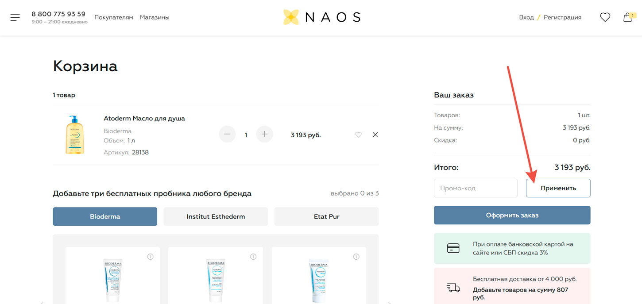Switch to Etat Pur samples tab
Viewport: 642px width, 304px height.
(x=326, y=216)
